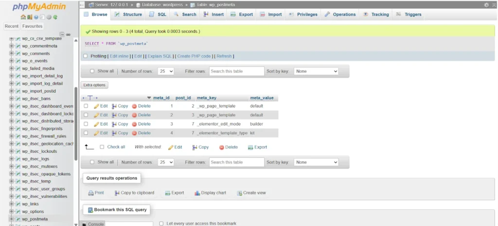Click With selected red Delete icon
The width and height of the screenshot is (498, 226).
(x=222, y=147)
